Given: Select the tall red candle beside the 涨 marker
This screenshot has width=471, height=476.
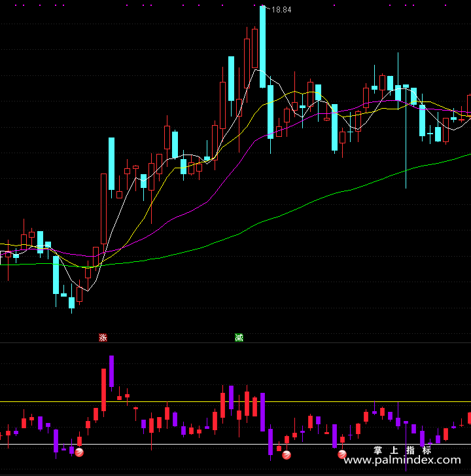Looking at the screenshot, I should (104, 209).
